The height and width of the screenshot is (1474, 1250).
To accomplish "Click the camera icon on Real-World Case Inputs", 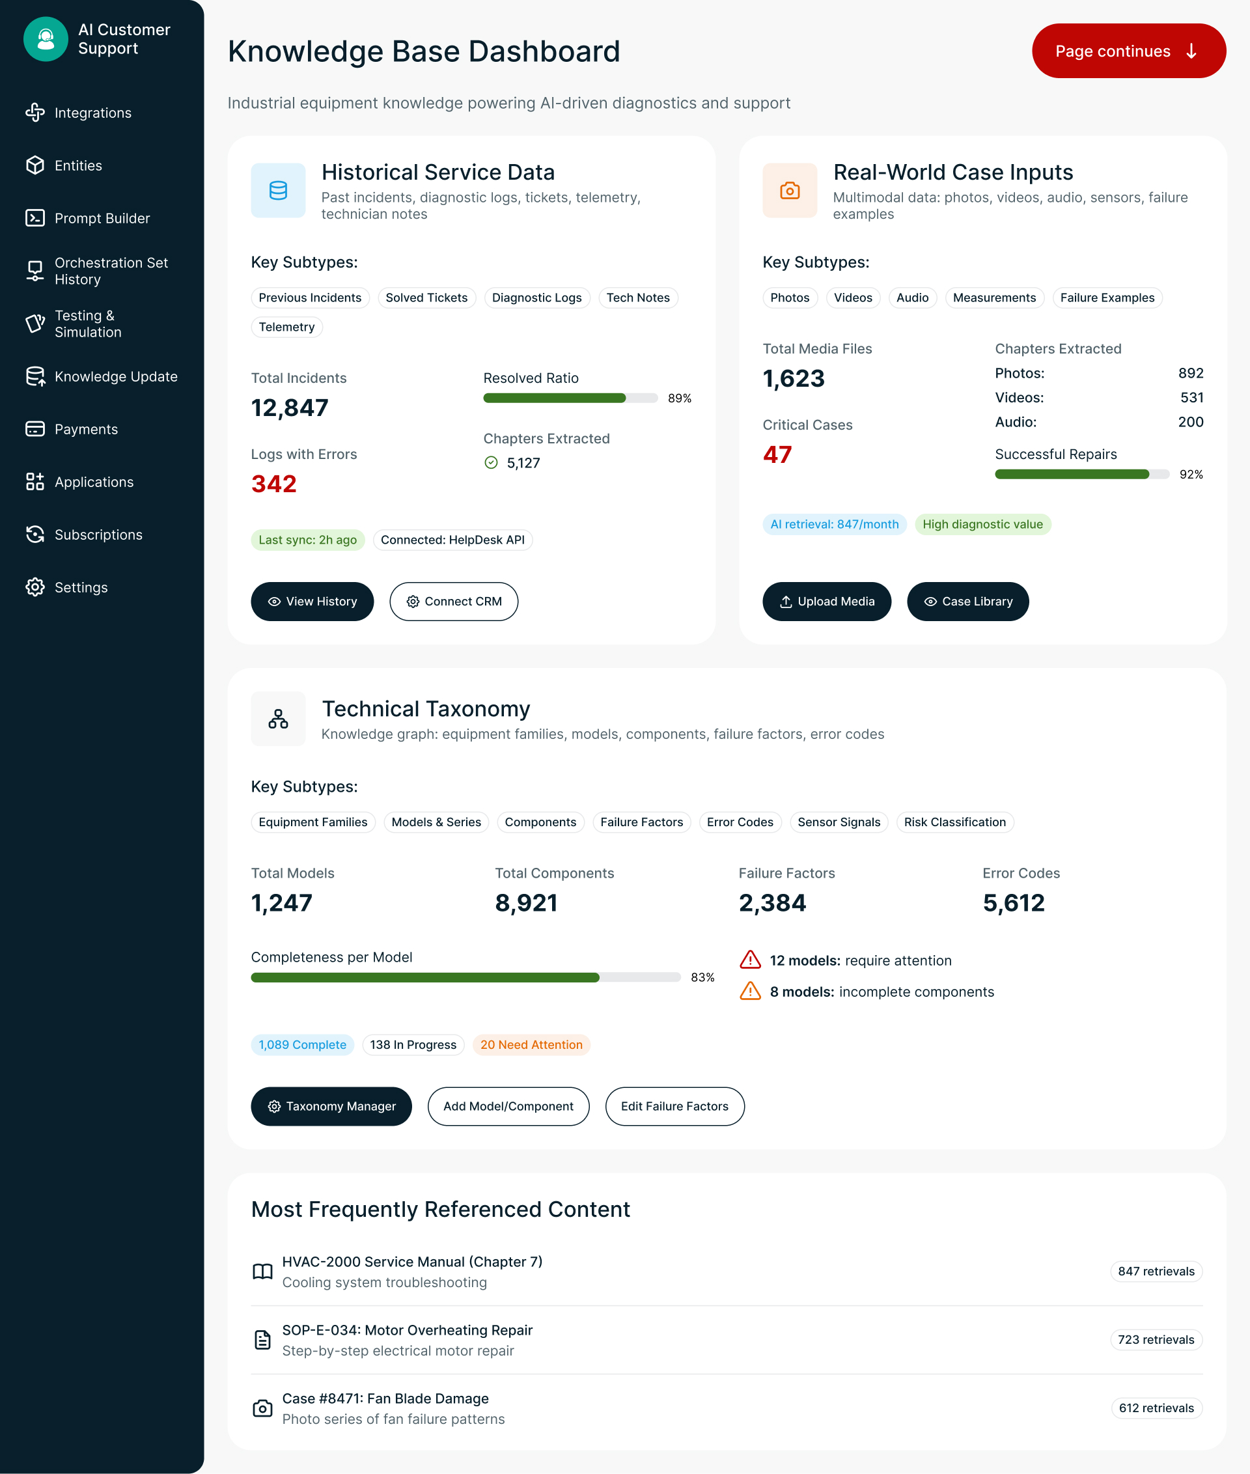I will [790, 191].
